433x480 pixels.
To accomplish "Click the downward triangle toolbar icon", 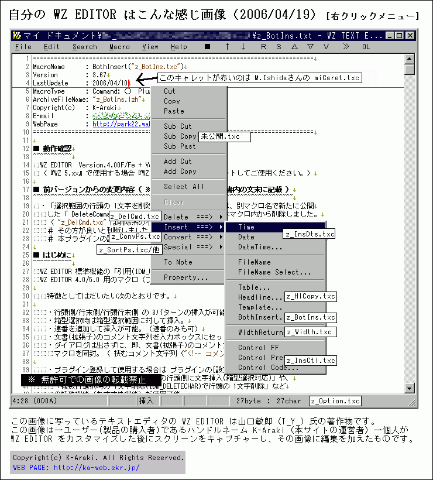I will pos(310,47).
